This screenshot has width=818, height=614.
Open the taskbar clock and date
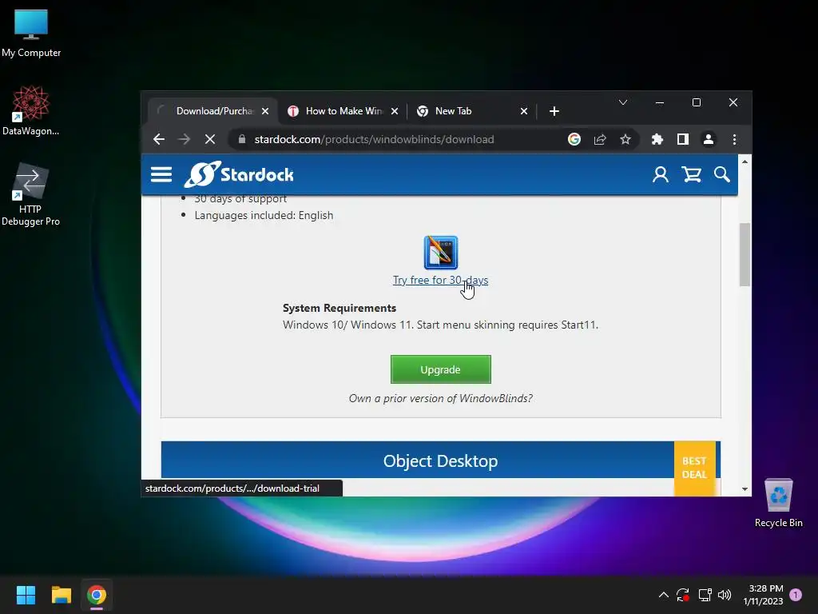(764, 595)
